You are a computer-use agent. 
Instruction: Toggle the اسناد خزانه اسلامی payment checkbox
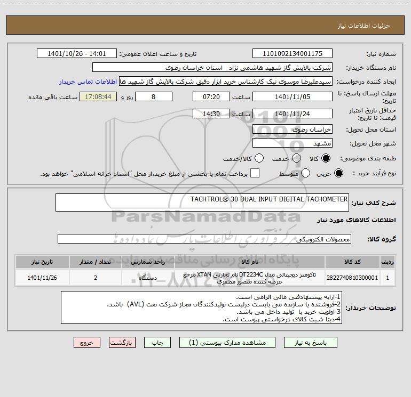click(x=255, y=173)
